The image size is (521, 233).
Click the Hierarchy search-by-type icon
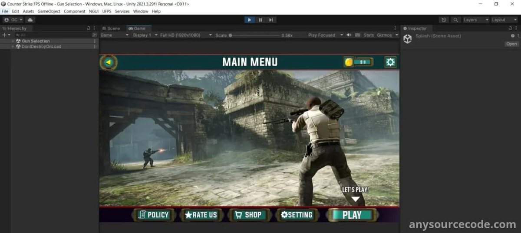[x=94, y=35]
